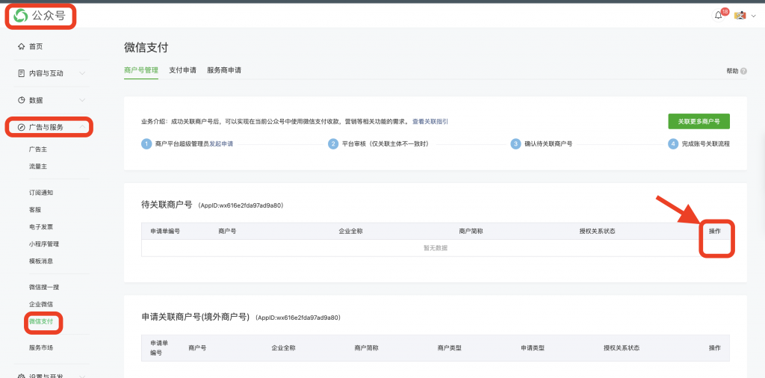Click the green 关联更多商户号 button
This screenshot has height=378, width=765.
pos(699,122)
